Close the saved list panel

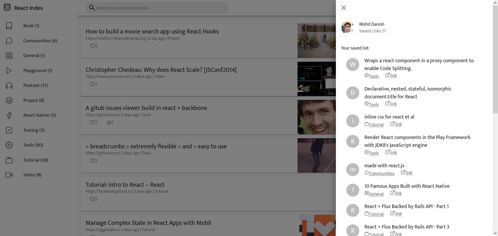coord(344,8)
